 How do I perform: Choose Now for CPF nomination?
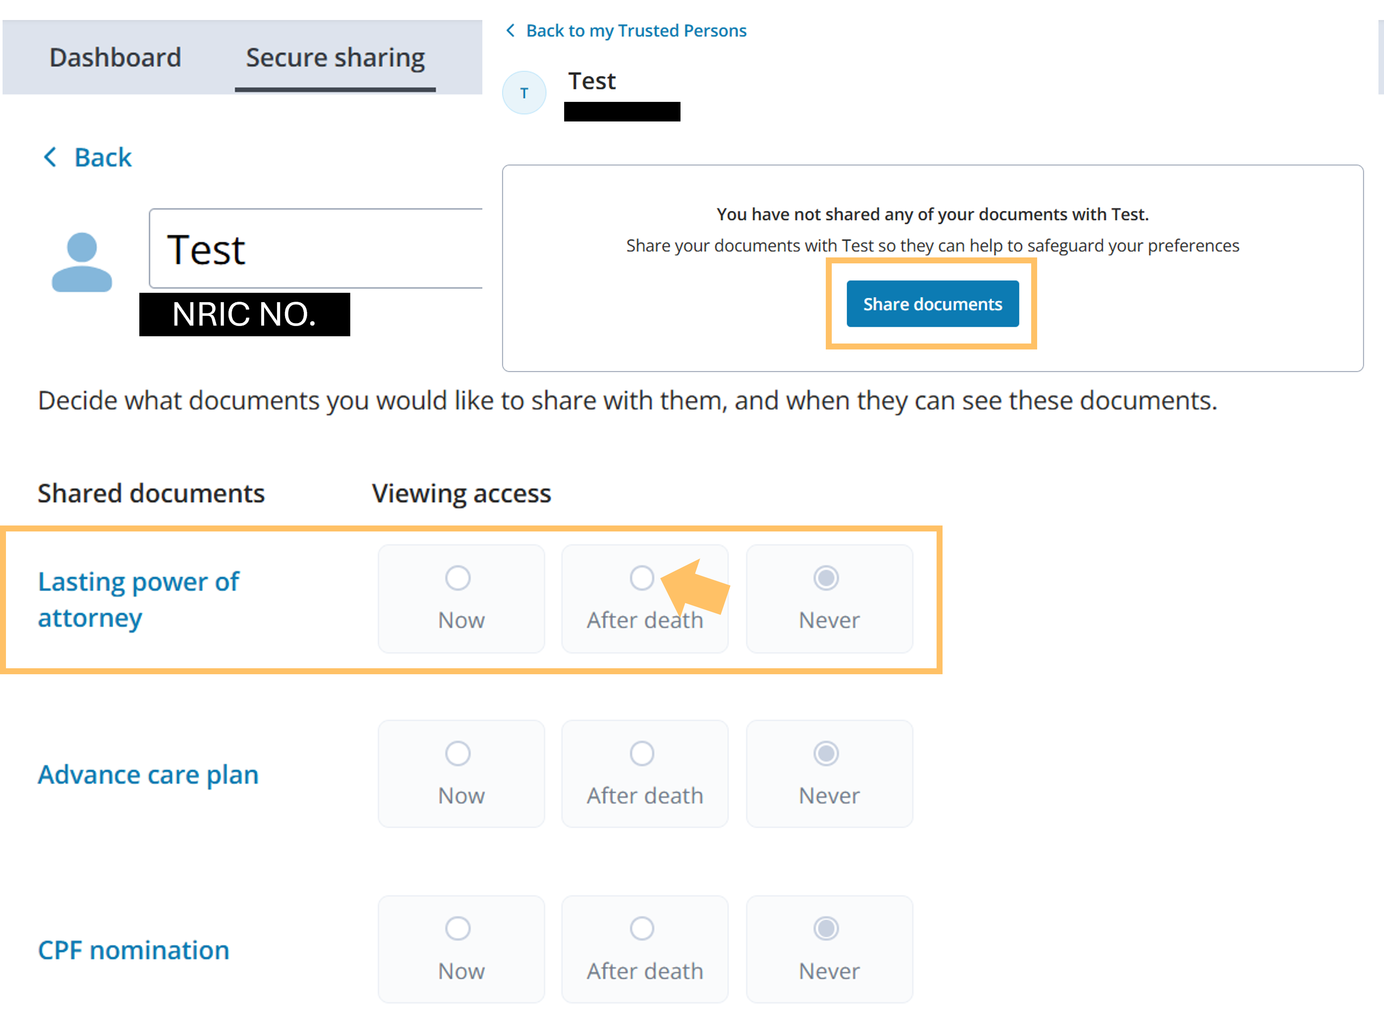click(458, 929)
